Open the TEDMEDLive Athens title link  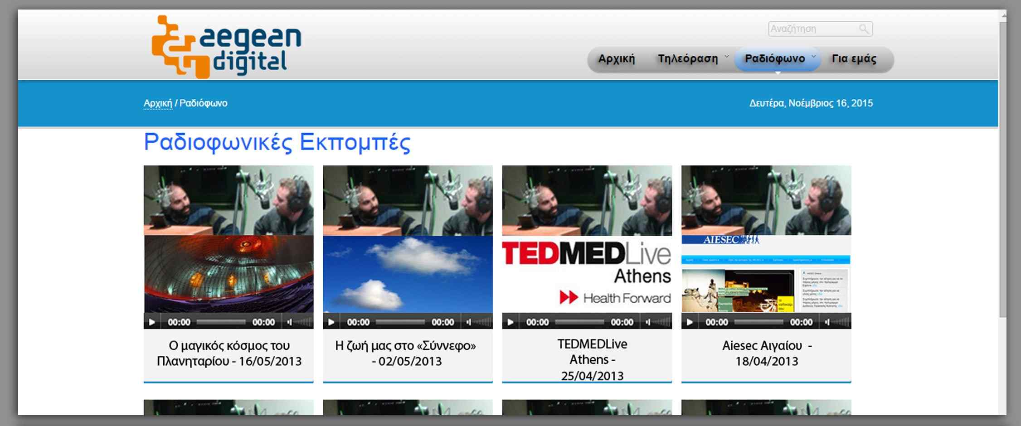592,359
